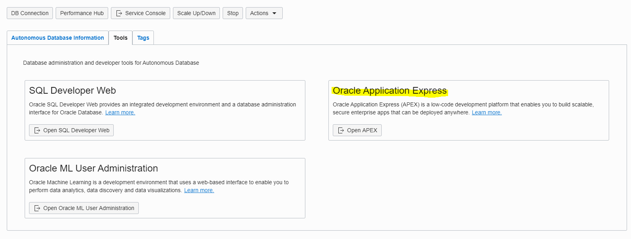
Task: Click the highlighted Oracle Application Express heading
Action: pyautogui.click(x=390, y=91)
